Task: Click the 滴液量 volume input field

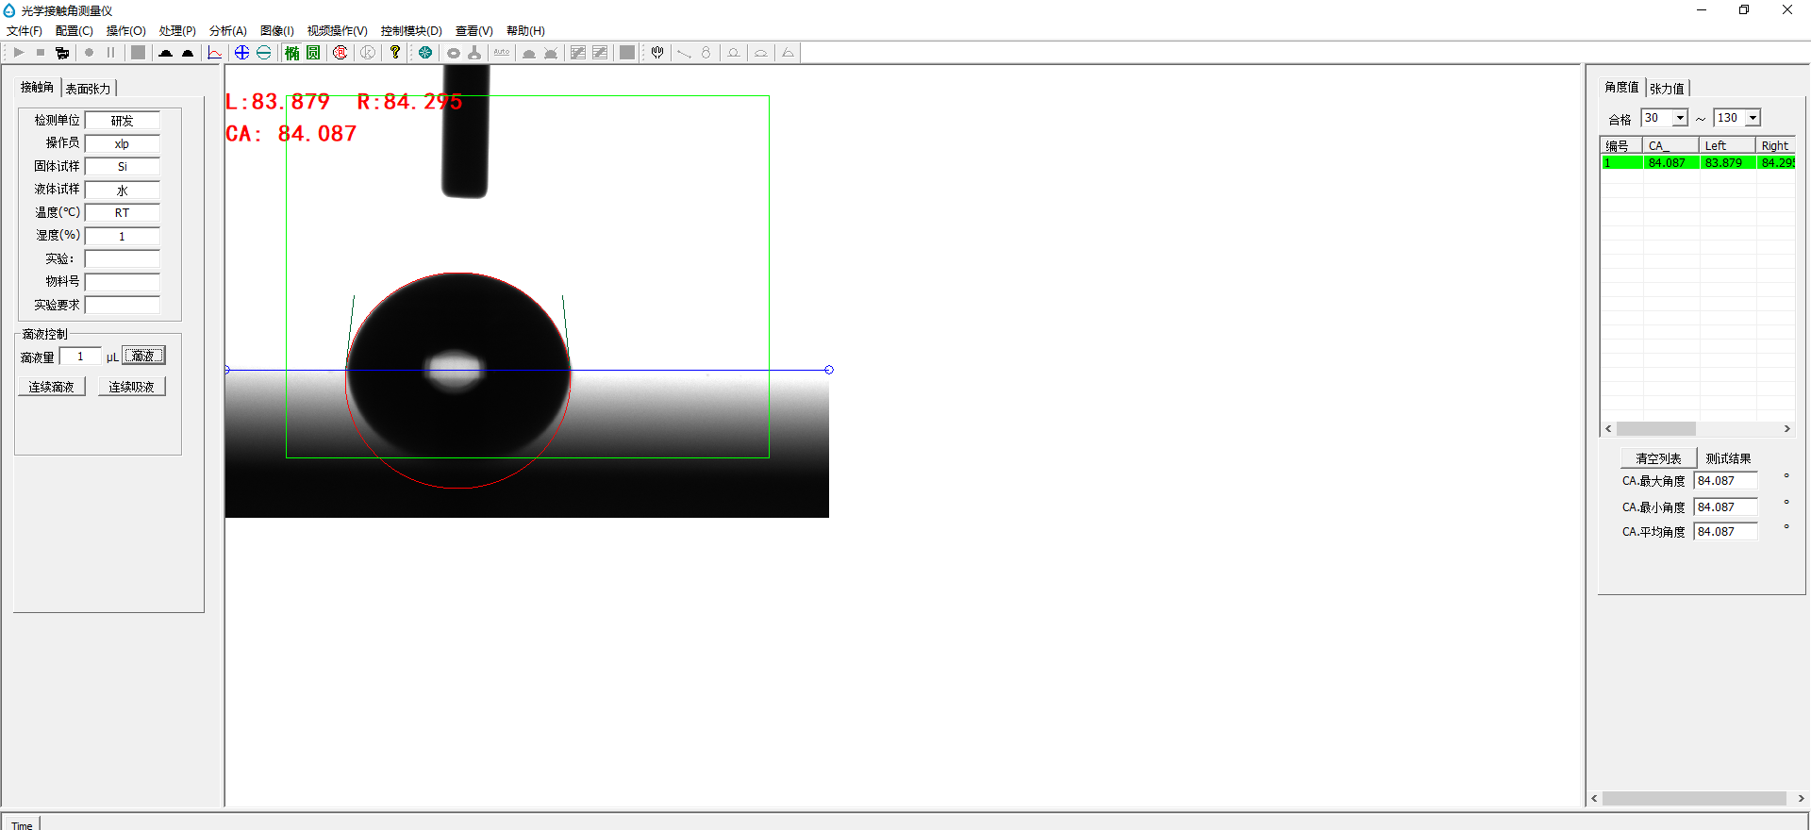Action: pyautogui.click(x=80, y=357)
